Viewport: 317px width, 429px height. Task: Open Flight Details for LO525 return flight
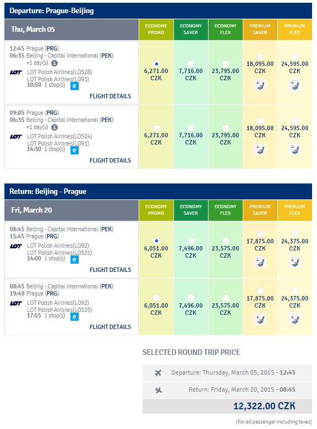click(x=110, y=327)
